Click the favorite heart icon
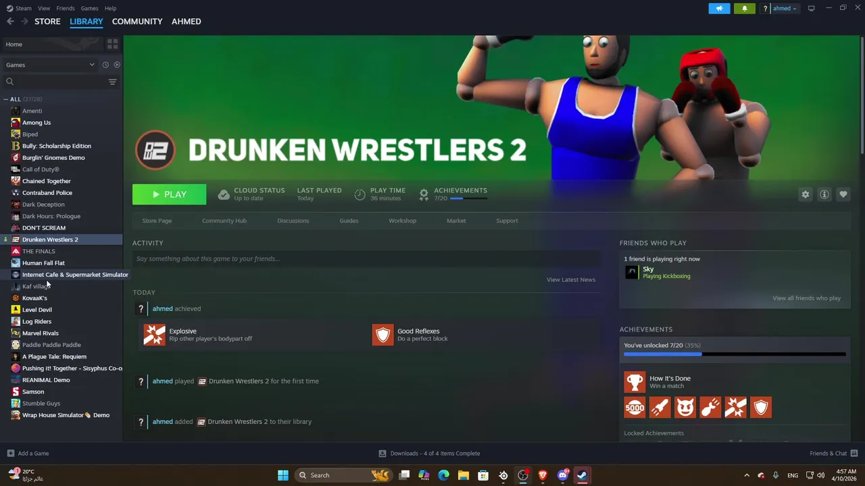Screen dimensions: 865x486 (x=843, y=194)
